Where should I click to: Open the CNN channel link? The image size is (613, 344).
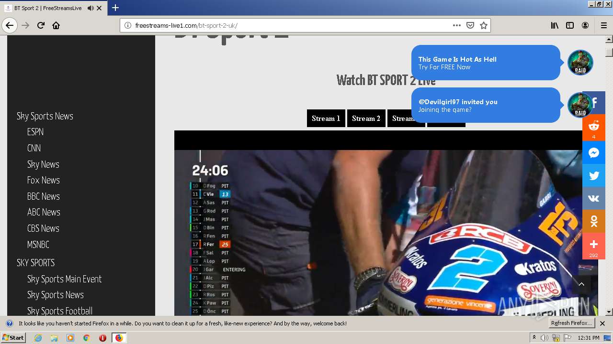[x=34, y=148]
